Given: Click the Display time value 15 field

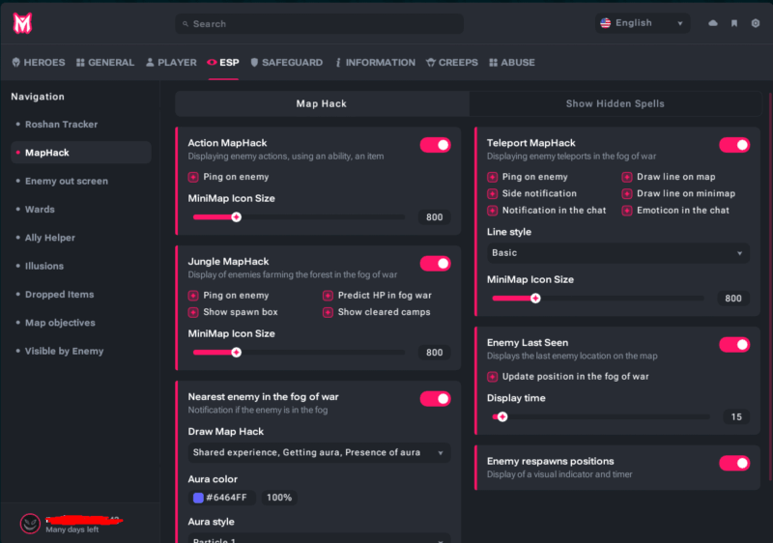Looking at the screenshot, I should (x=736, y=416).
